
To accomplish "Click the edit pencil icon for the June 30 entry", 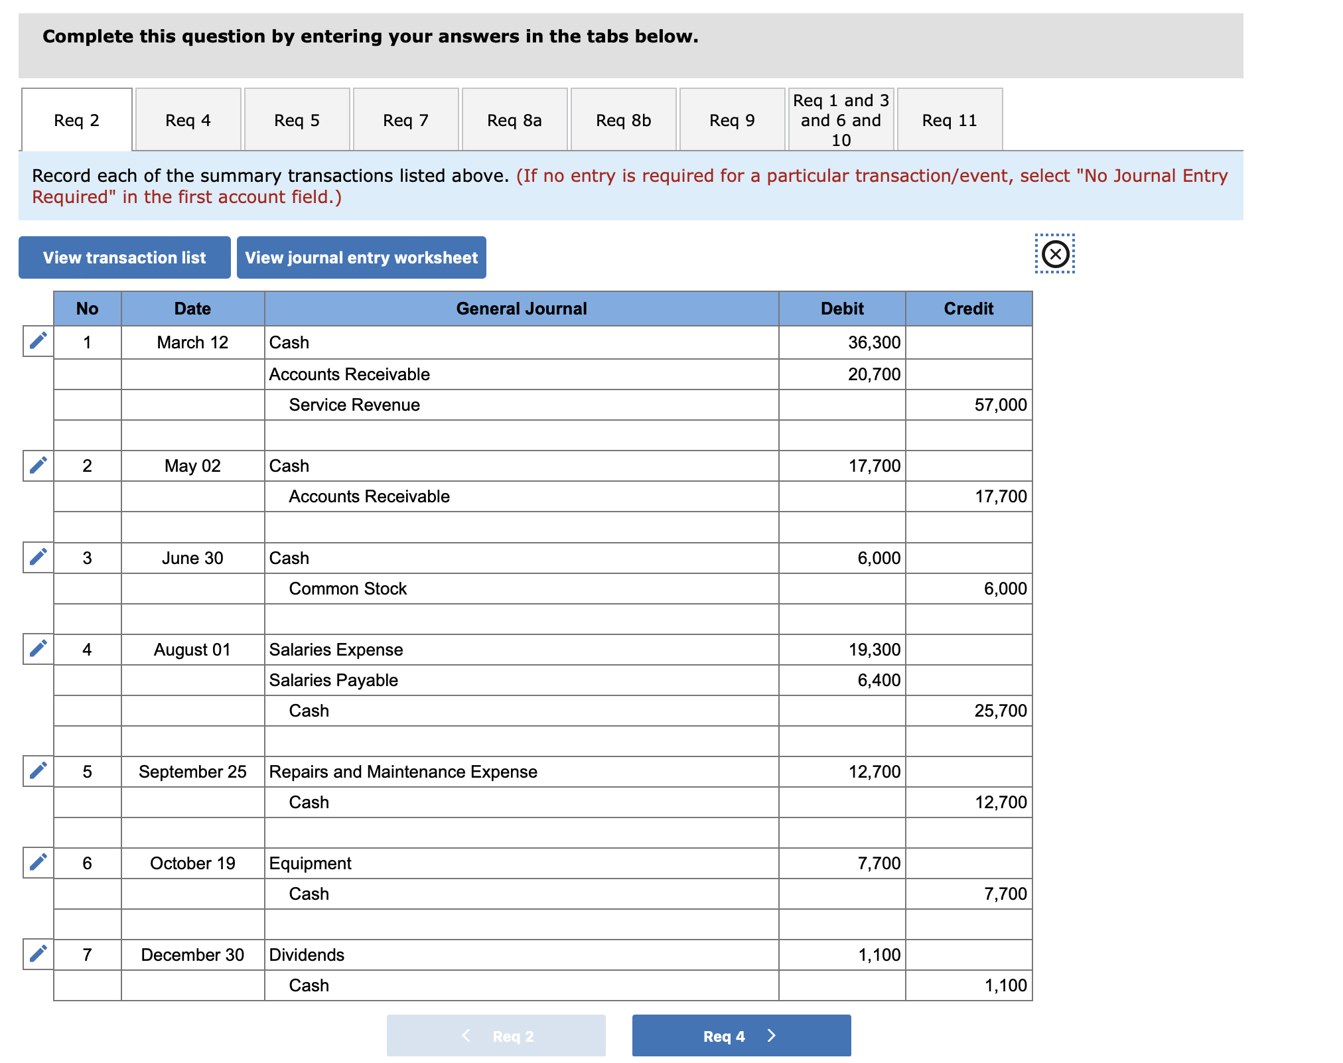I will pyautogui.click(x=37, y=557).
